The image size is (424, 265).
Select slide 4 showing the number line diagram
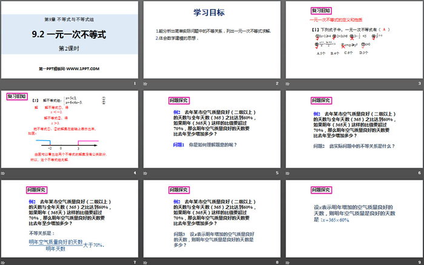click(x=70, y=129)
